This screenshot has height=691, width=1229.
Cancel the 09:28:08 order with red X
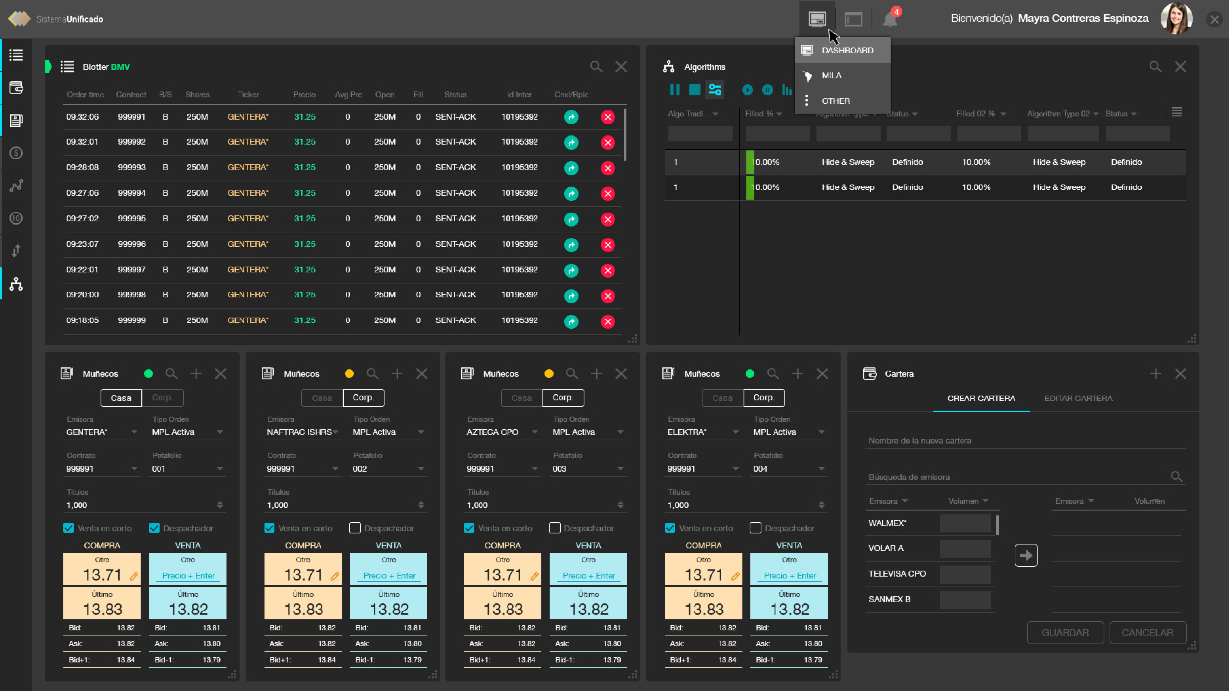[608, 168]
